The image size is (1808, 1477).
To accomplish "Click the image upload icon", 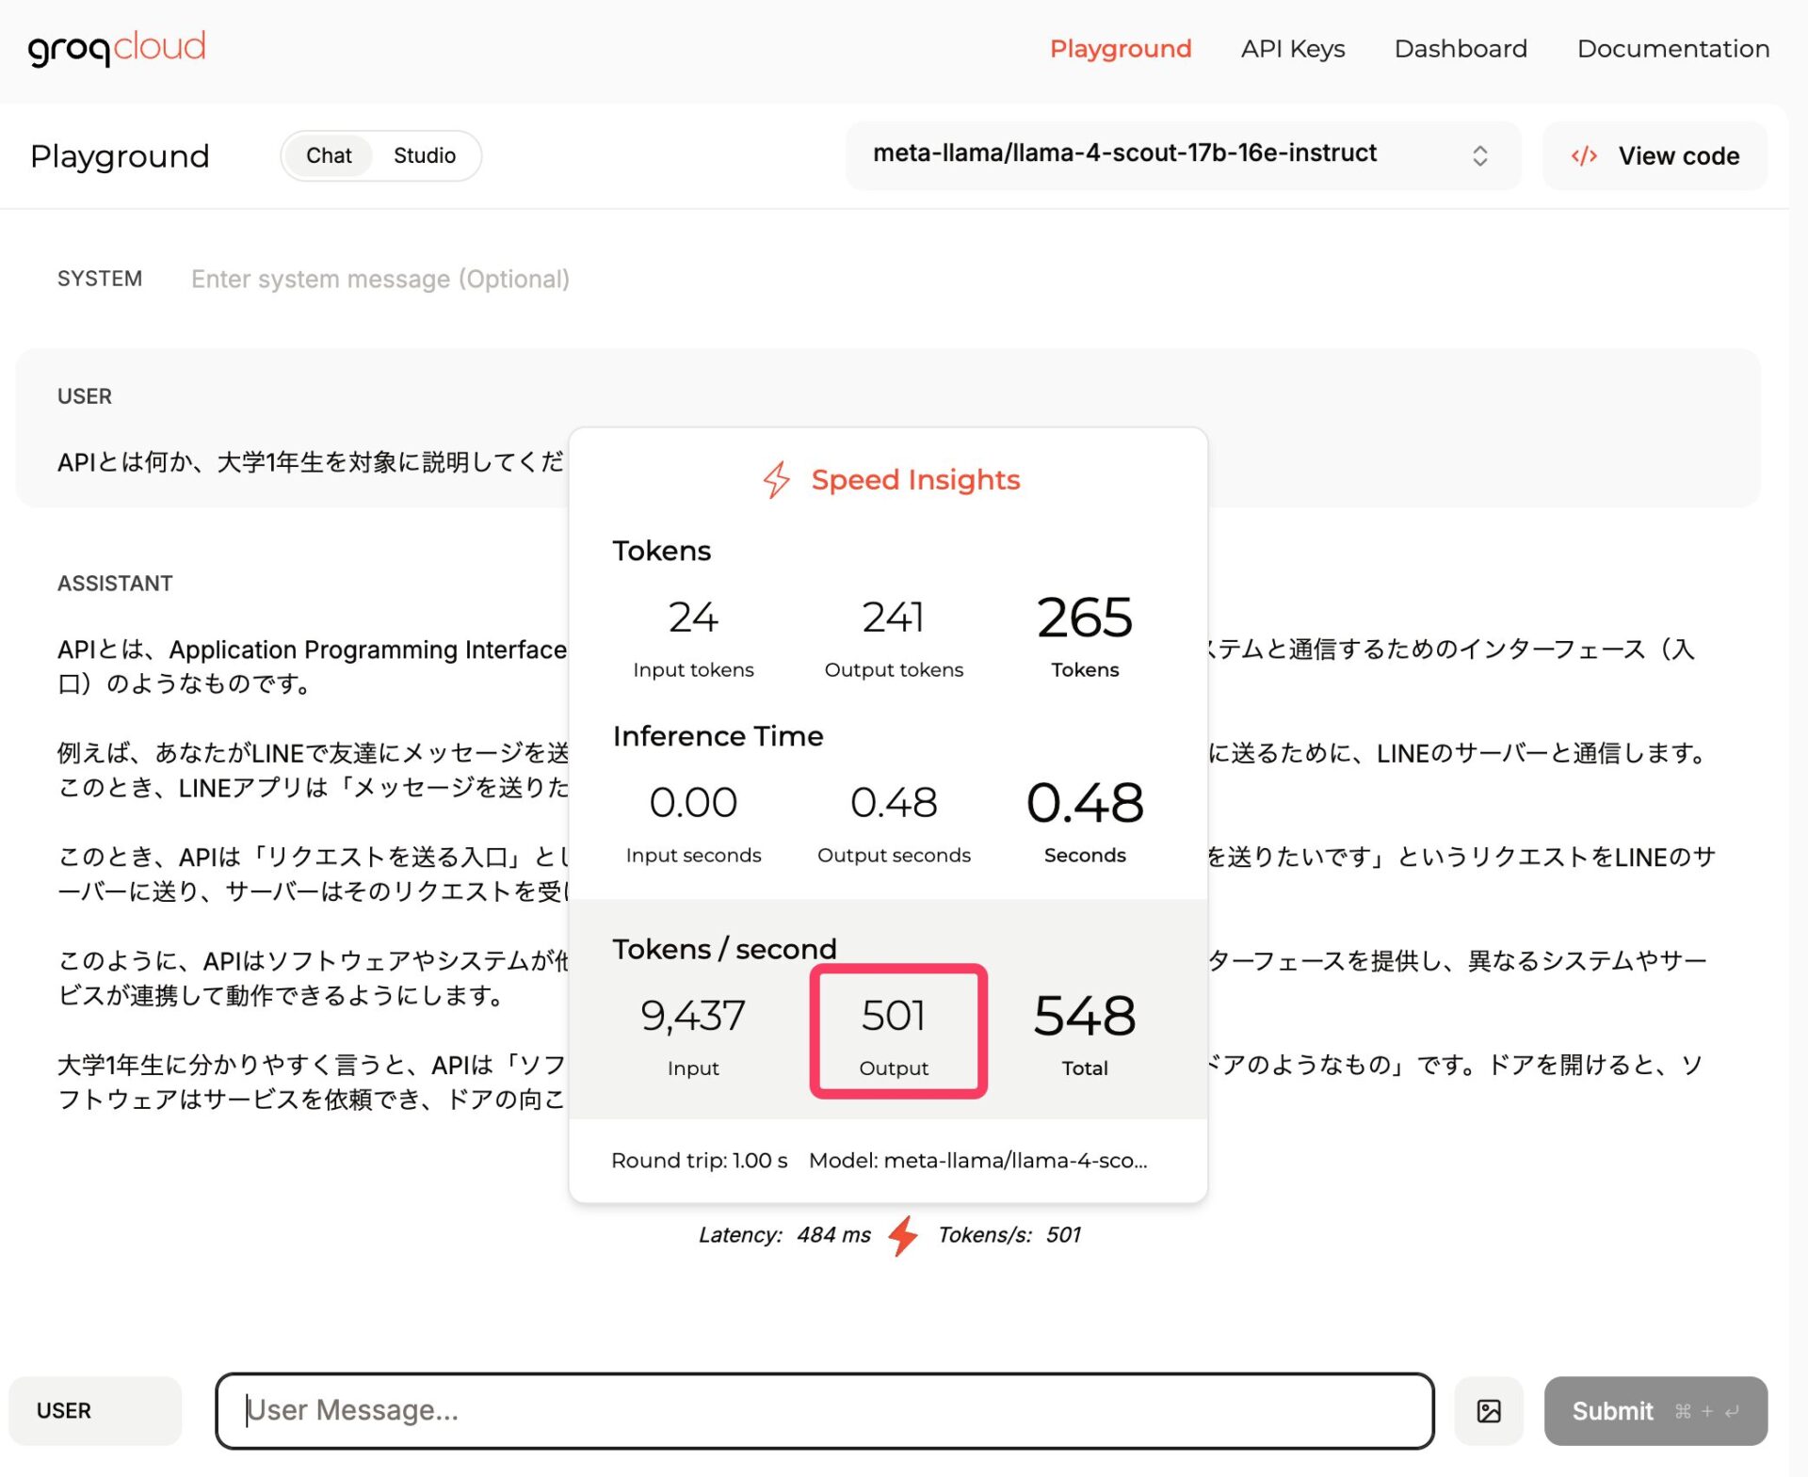I will (1488, 1410).
